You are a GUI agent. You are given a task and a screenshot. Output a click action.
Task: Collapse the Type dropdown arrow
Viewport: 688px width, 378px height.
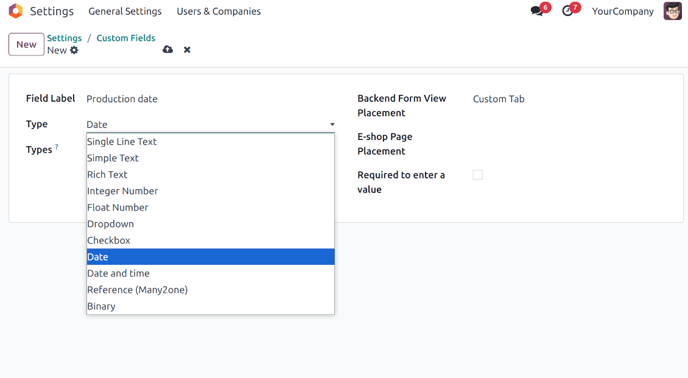coord(332,125)
